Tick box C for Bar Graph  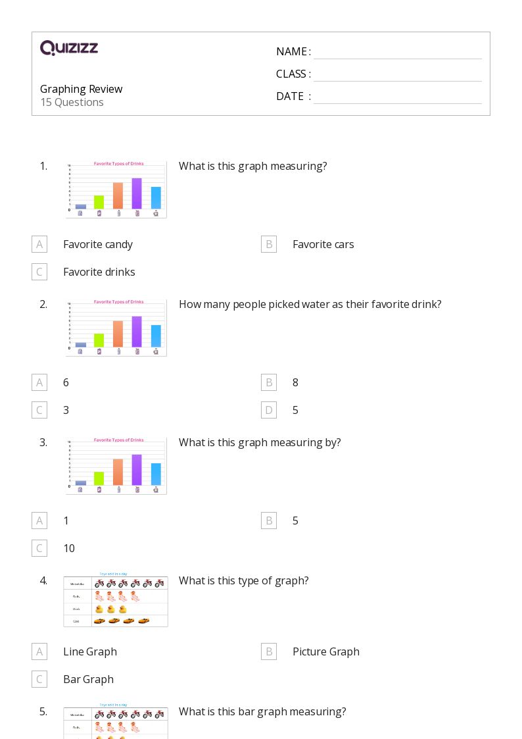click(x=39, y=679)
